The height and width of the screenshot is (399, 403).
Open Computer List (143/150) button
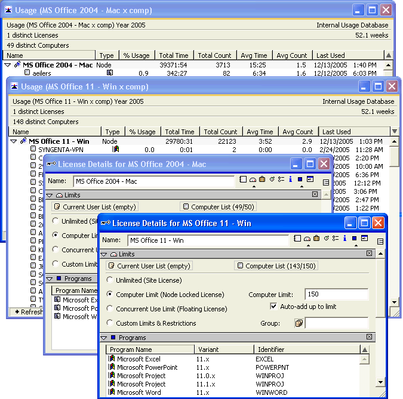[276, 266]
